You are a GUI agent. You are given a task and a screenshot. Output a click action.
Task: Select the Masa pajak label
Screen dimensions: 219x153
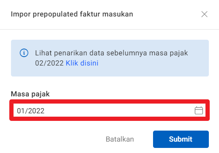(30, 94)
